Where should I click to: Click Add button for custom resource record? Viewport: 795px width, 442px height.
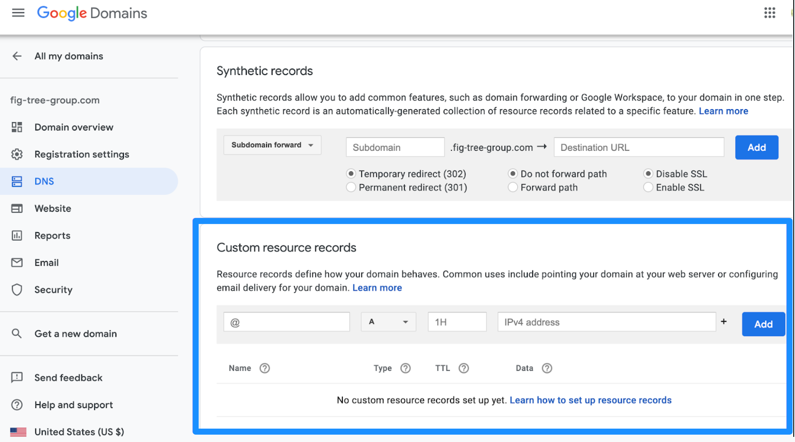point(763,324)
